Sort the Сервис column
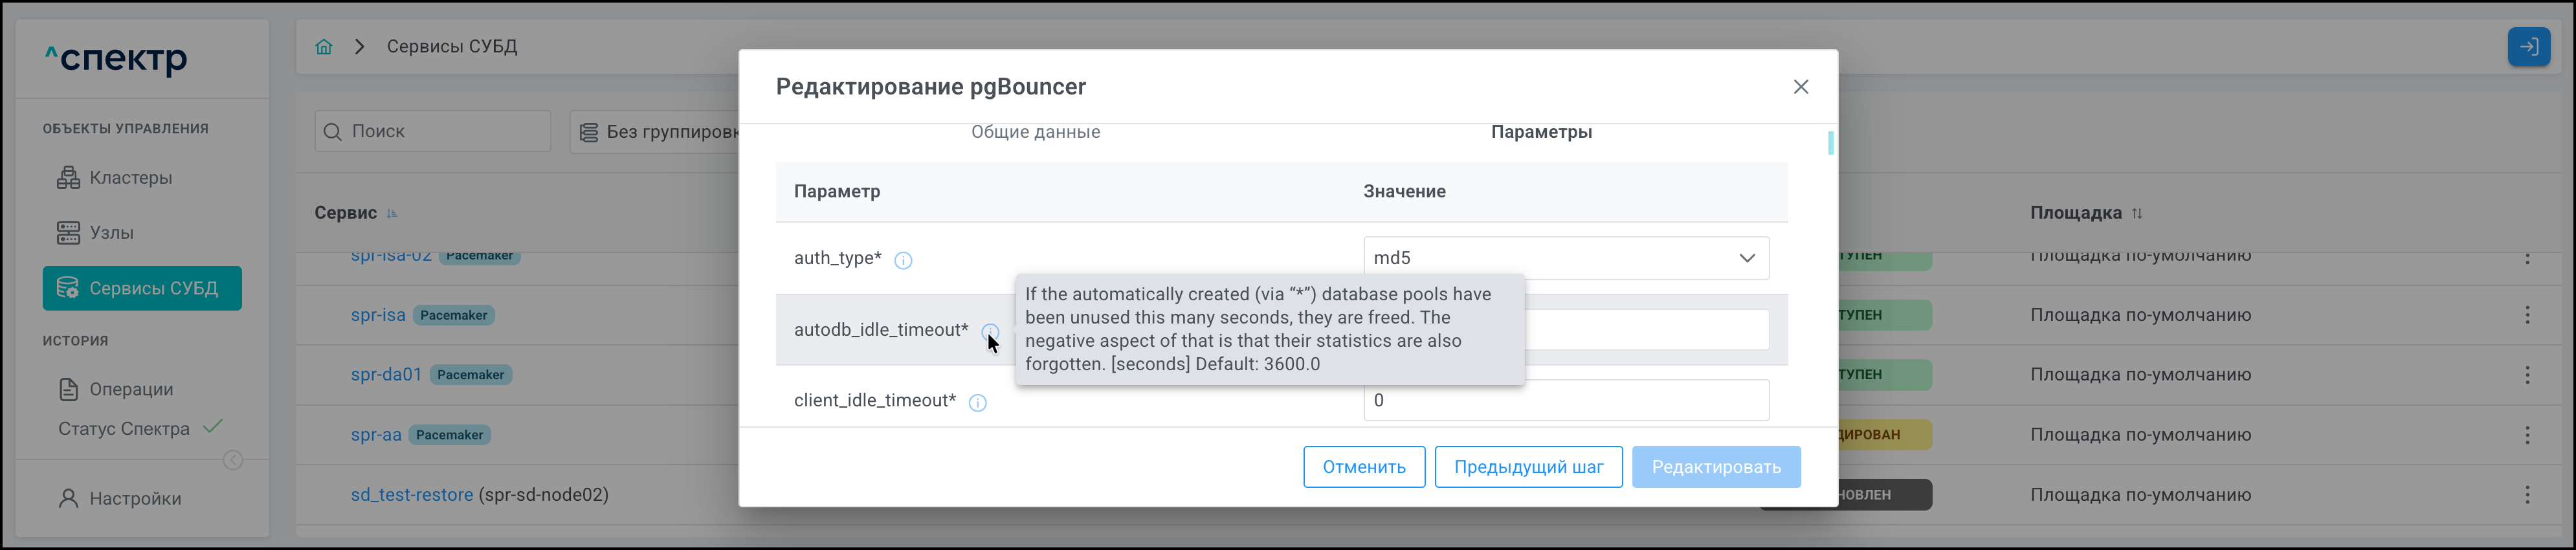Screen dimensions: 2576x550 (392, 213)
